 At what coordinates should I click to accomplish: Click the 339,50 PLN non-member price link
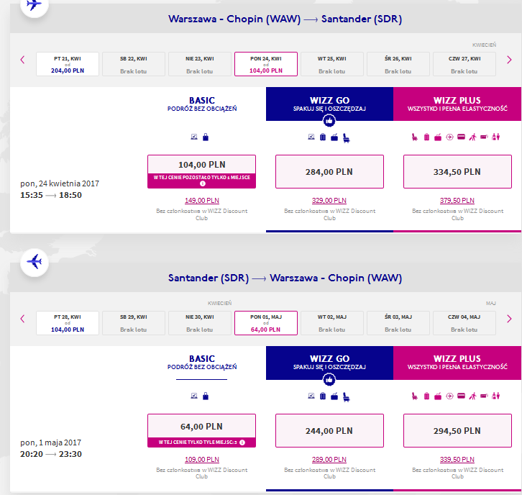(x=457, y=459)
